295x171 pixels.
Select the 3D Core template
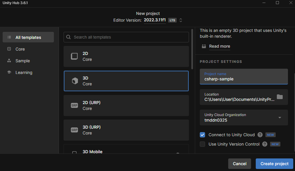click(x=126, y=81)
